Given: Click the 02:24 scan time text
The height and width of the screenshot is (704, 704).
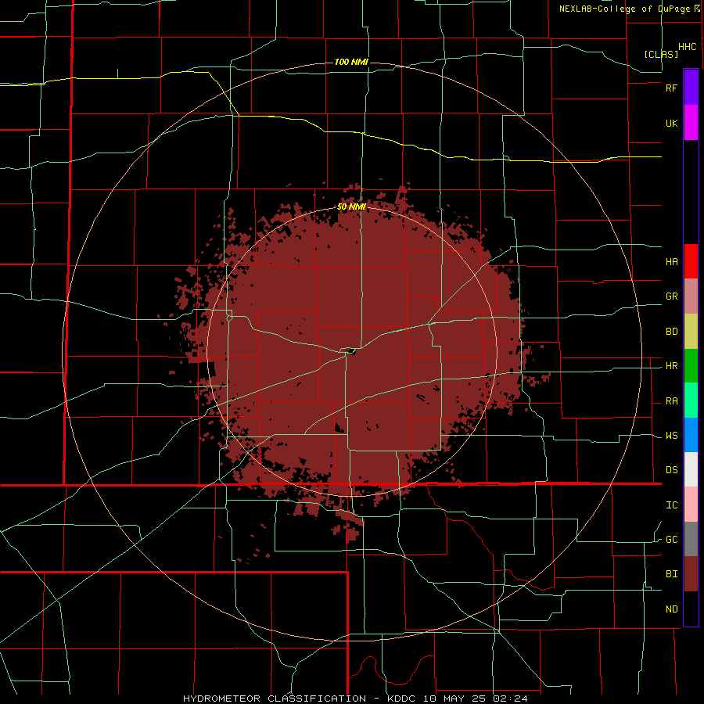Looking at the screenshot, I should 512,699.
